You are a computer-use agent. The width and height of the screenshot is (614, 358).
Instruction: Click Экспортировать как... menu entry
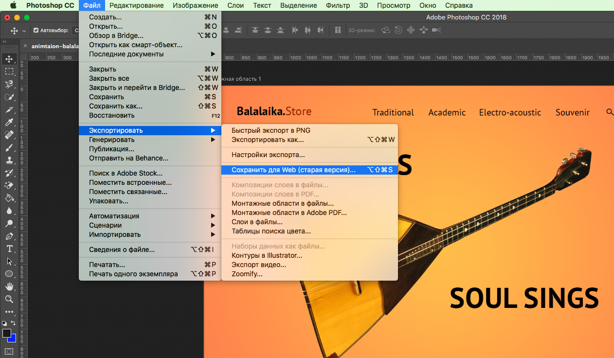click(x=267, y=140)
